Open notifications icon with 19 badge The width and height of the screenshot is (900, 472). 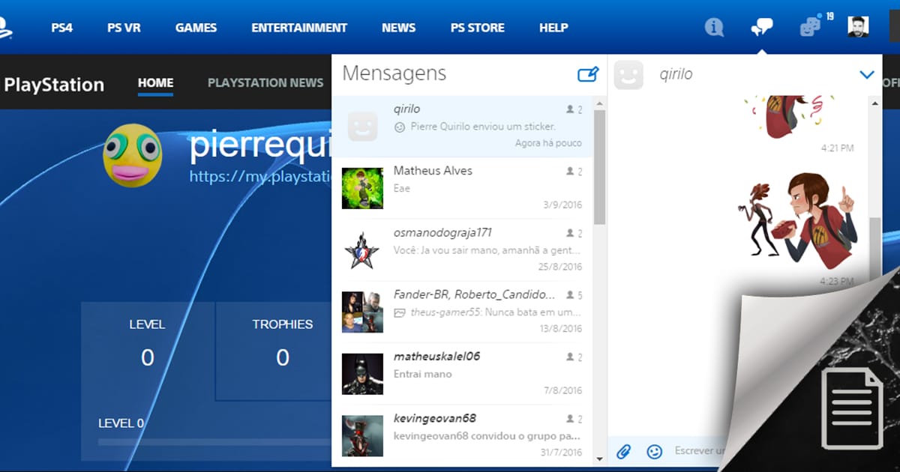(x=811, y=28)
